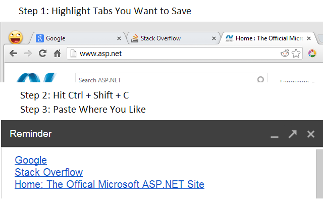Close the Google tab
This screenshot has width=323, height=202.
point(119,38)
